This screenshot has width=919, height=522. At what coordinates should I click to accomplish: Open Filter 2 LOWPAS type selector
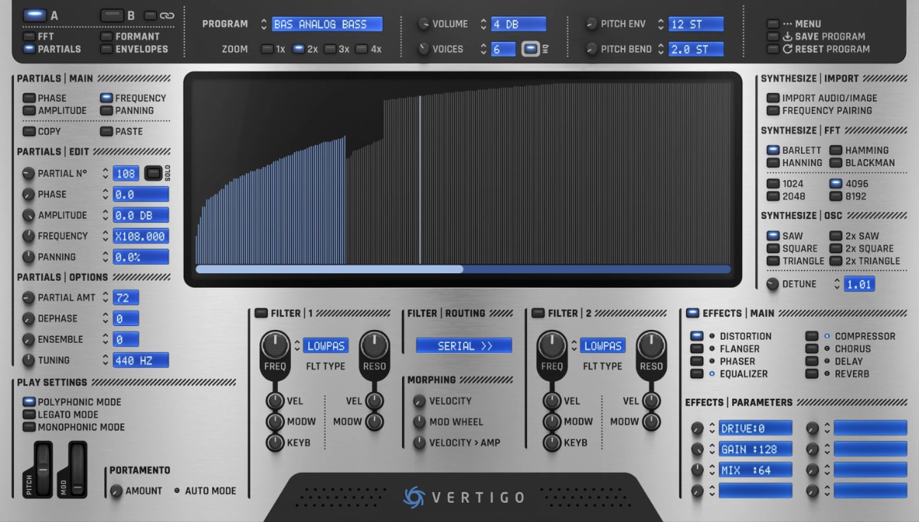click(x=603, y=346)
